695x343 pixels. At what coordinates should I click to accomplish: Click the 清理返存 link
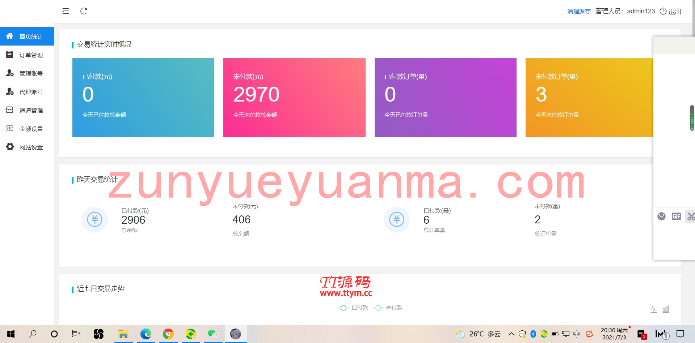[x=579, y=11]
